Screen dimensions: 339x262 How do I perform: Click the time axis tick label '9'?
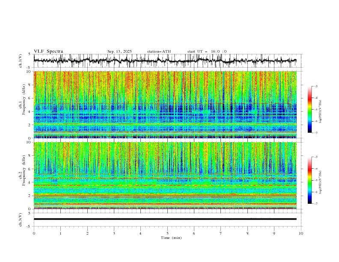pyautogui.click(x=274, y=233)
